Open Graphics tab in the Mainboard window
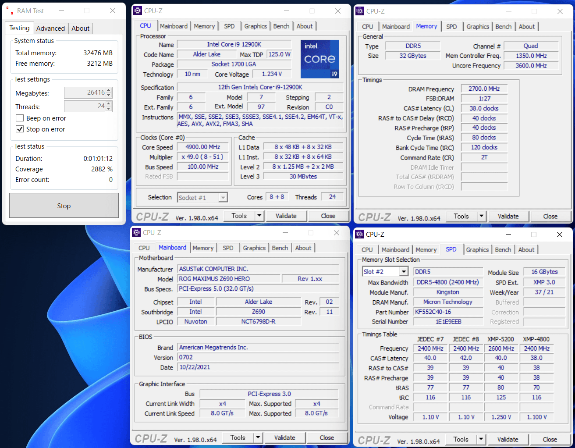Screen dimensions: 575x448 (x=254, y=248)
